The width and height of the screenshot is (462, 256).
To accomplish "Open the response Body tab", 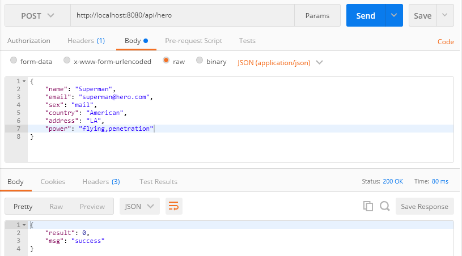I will point(16,182).
